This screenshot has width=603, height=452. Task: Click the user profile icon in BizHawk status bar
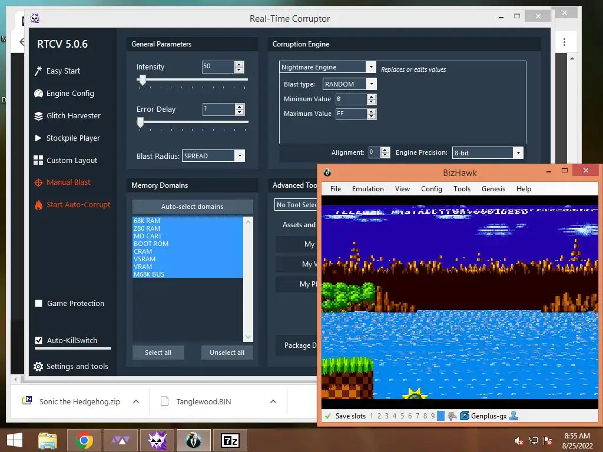point(513,416)
